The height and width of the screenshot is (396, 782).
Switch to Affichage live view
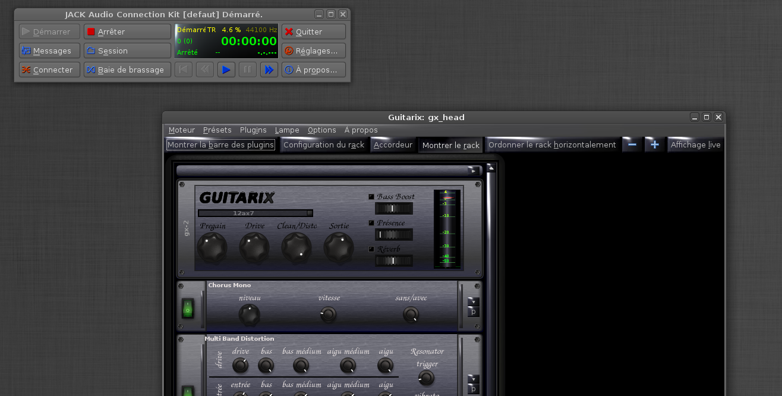pos(695,145)
